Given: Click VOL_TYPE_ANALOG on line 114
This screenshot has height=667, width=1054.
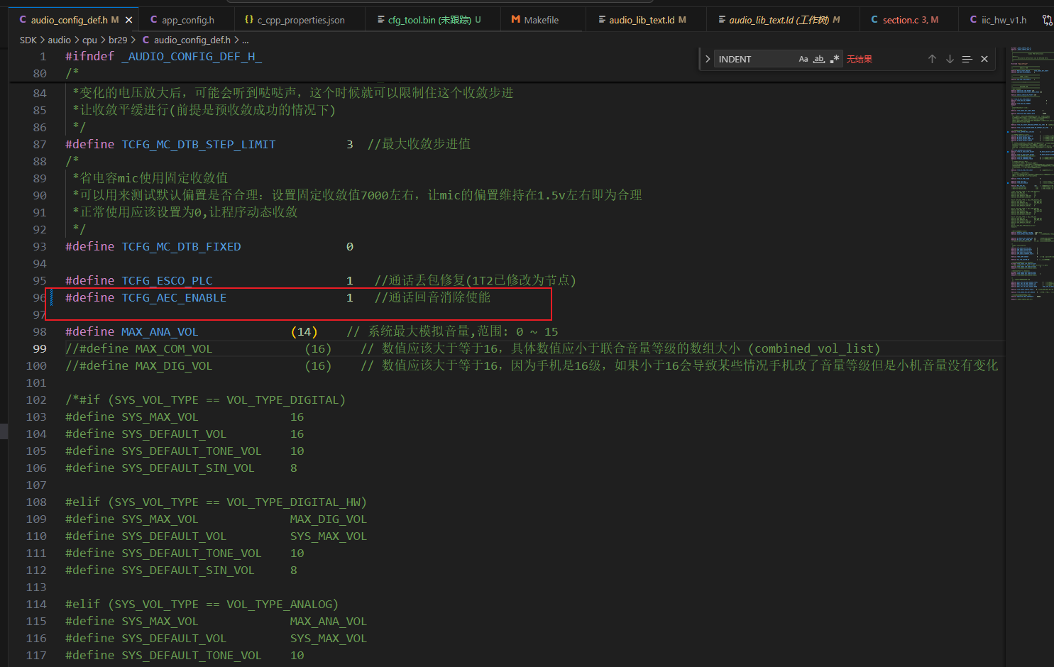Looking at the screenshot, I should 279,604.
